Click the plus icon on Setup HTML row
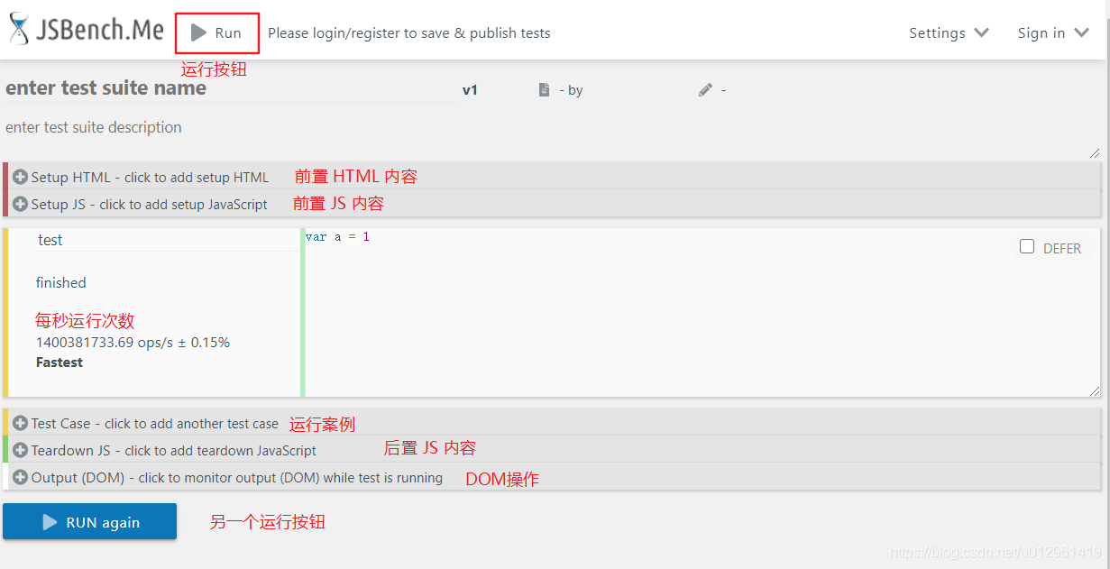The height and width of the screenshot is (569, 1110). [x=19, y=177]
